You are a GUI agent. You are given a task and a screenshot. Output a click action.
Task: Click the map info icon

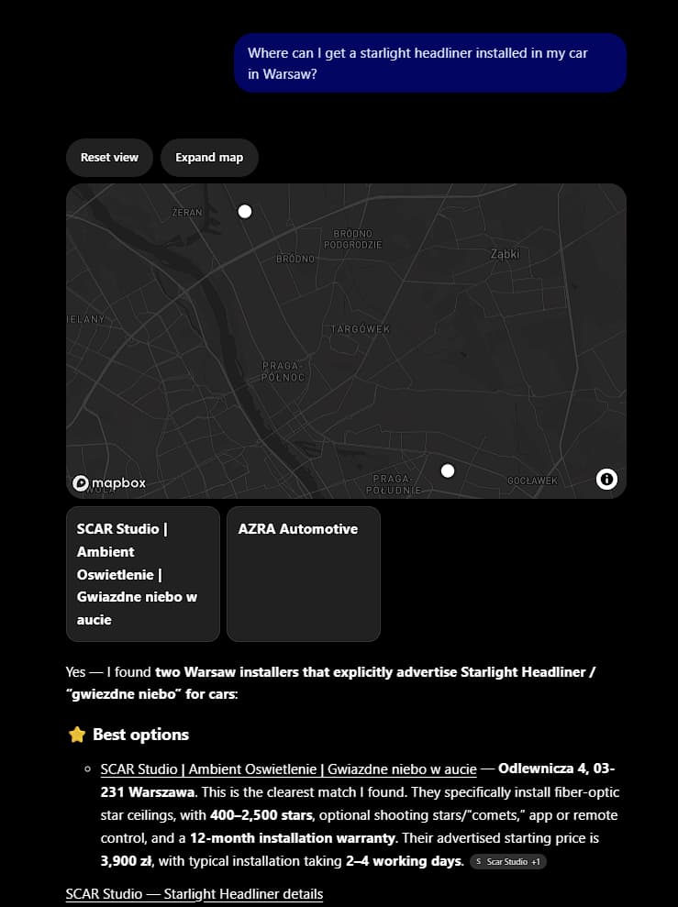[606, 479]
